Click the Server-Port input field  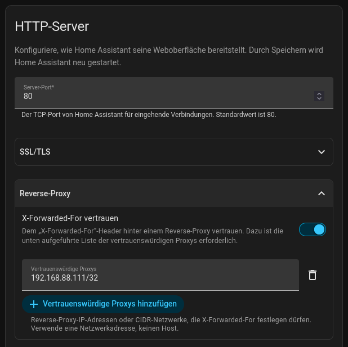(174, 93)
